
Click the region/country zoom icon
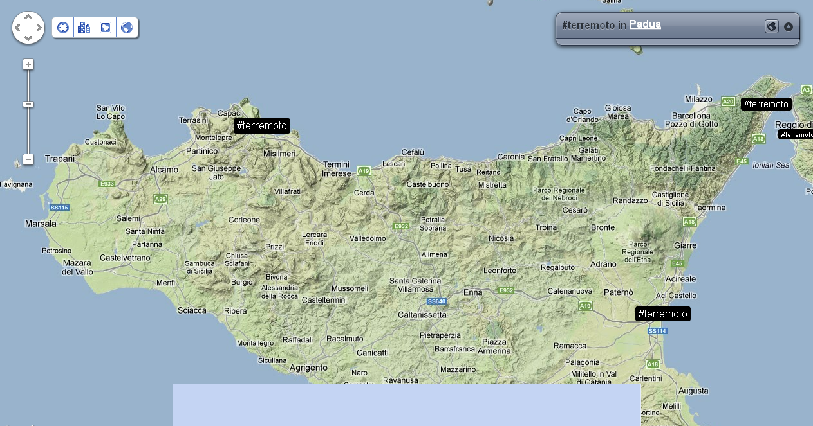click(106, 28)
